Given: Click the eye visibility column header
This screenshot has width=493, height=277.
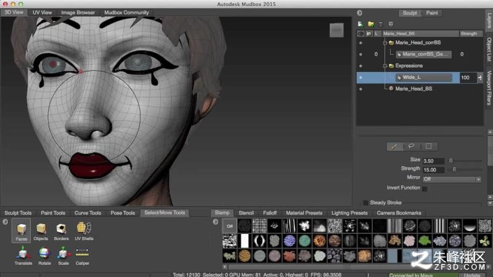Looking at the screenshot, I should tap(361, 34).
